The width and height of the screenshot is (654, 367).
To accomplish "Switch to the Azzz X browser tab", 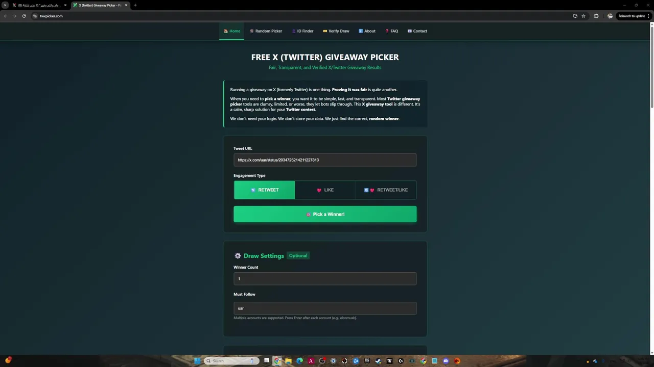I will point(39,5).
